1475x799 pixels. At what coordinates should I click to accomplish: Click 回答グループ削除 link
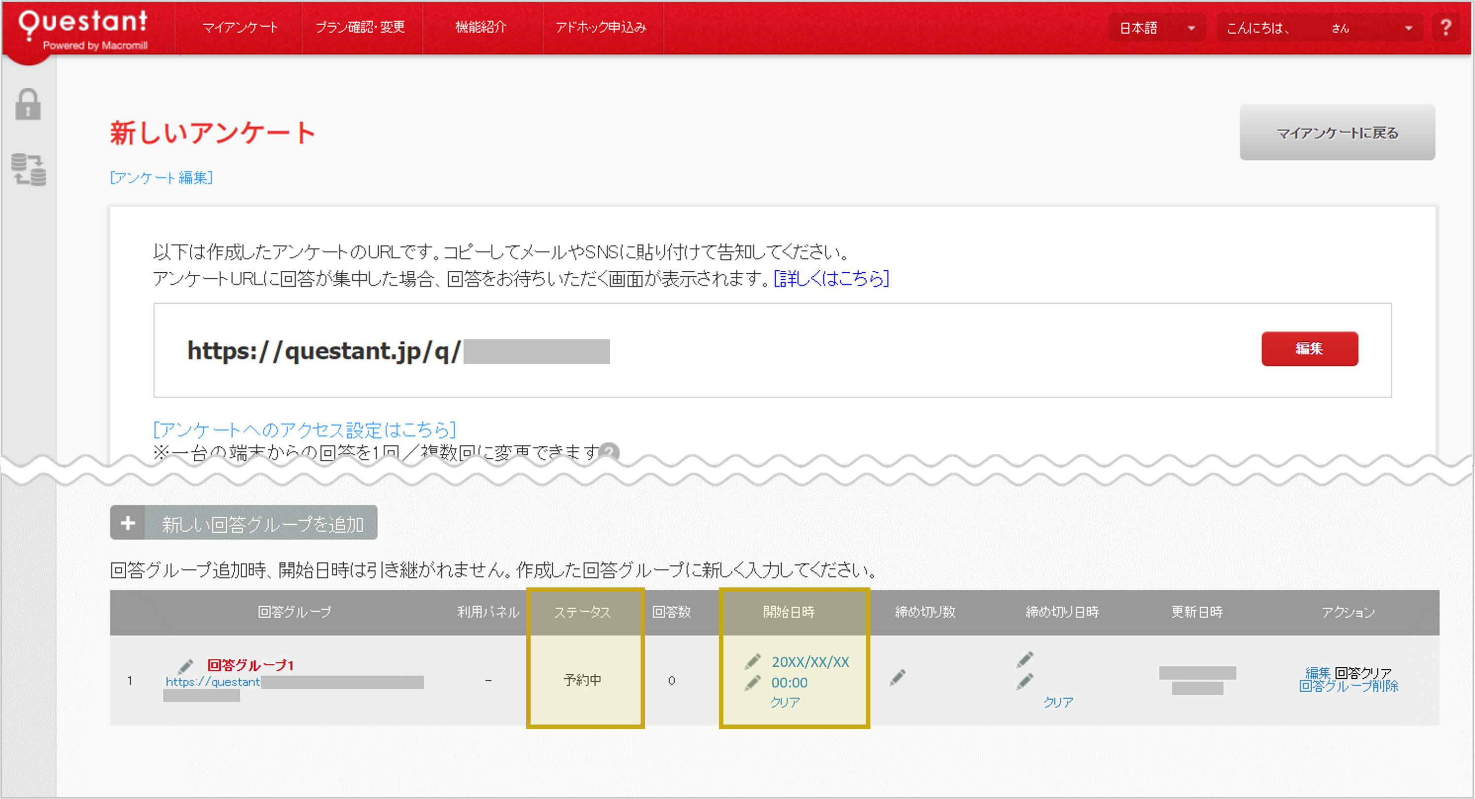point(1348,686)
